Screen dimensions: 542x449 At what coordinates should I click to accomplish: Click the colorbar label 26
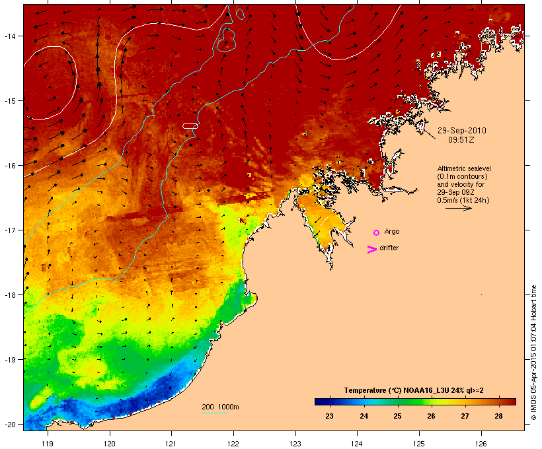431,416
